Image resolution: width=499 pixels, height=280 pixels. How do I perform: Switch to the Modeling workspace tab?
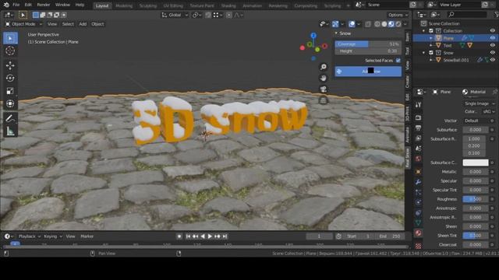124,5
